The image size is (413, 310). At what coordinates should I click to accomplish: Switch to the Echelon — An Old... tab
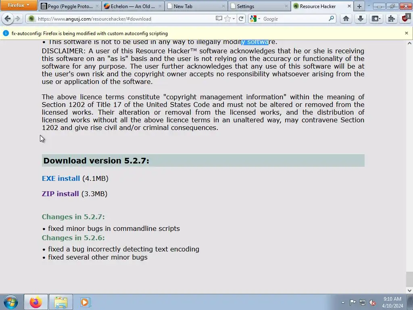point(133,6)
